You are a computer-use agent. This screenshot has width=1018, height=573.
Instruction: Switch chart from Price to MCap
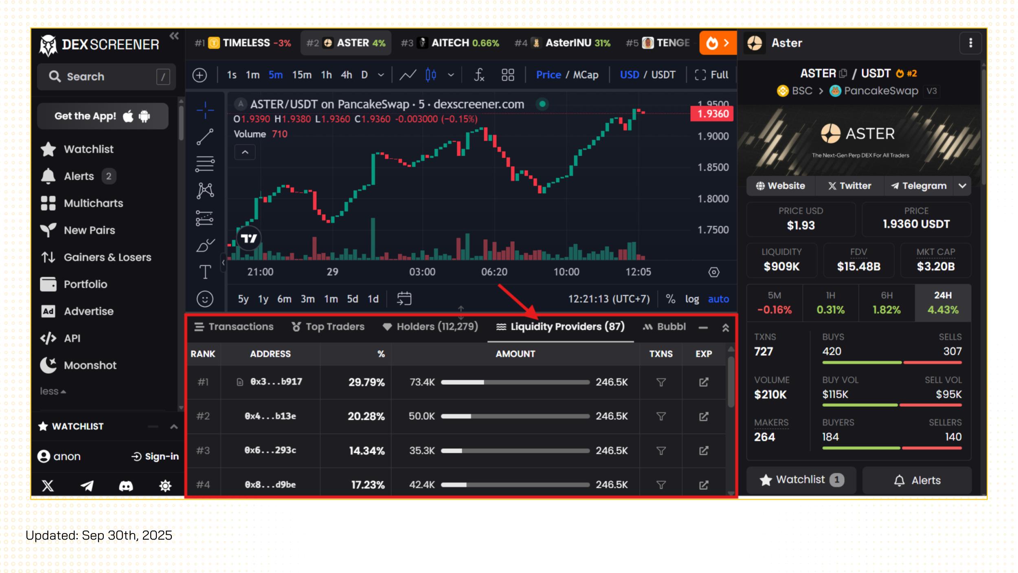pyautogui.click(x=586, y=75)
